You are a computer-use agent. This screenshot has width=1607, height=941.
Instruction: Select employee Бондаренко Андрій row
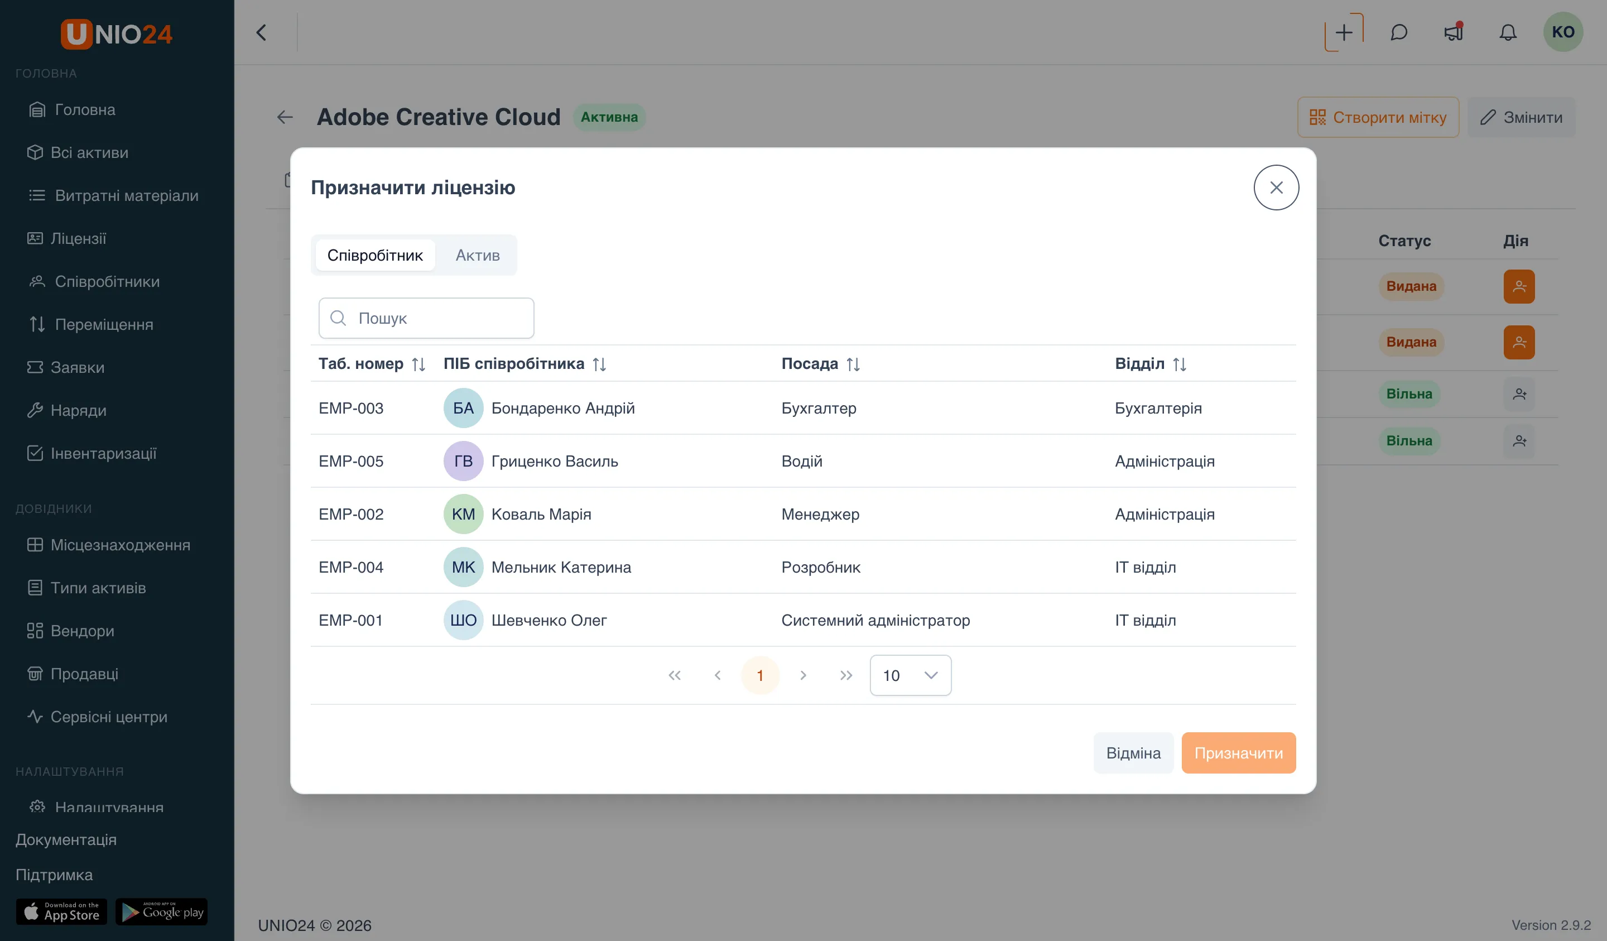803,409
